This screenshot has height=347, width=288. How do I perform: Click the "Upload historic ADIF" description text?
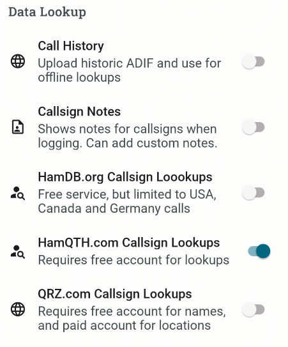tap(130, 70)
